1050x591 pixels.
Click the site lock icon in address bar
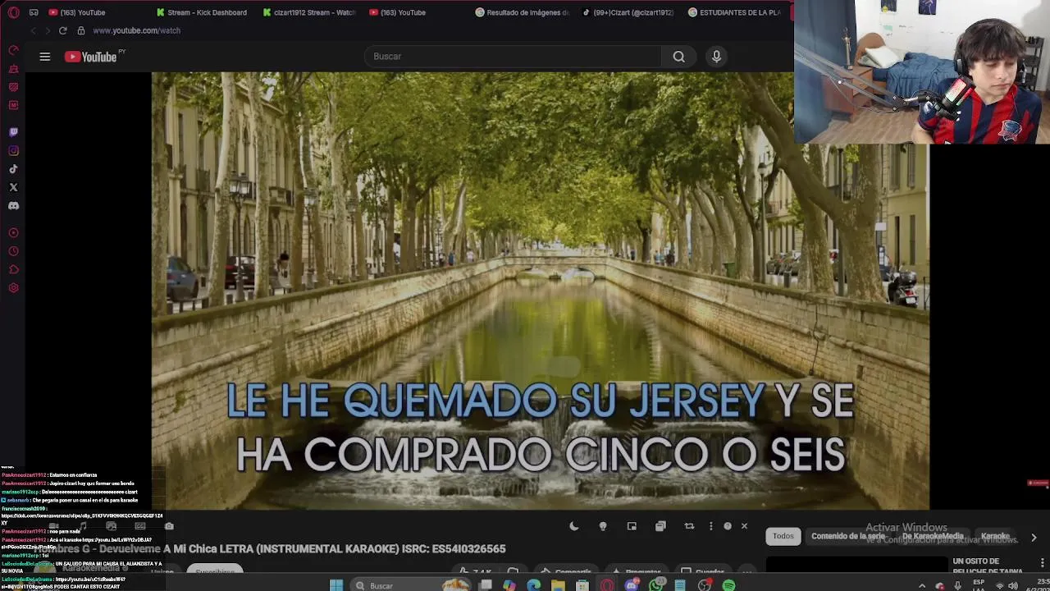(80, 30)
